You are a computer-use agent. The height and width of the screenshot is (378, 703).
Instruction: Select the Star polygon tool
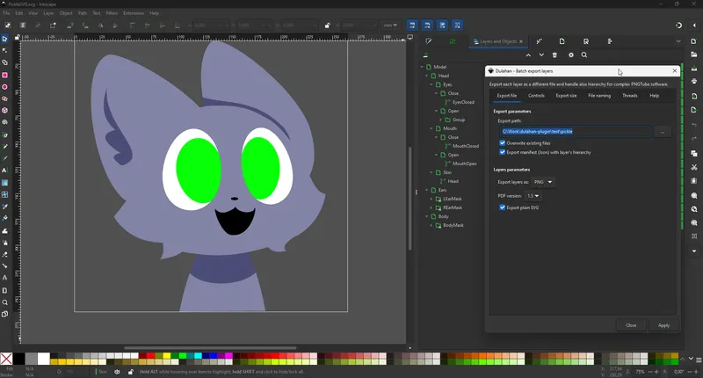pyautogui.click(x=4, y=98)
